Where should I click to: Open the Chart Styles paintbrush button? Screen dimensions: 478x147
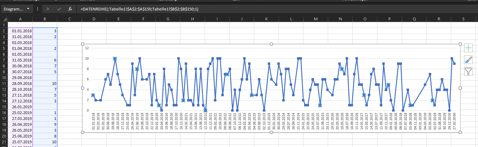468,60
